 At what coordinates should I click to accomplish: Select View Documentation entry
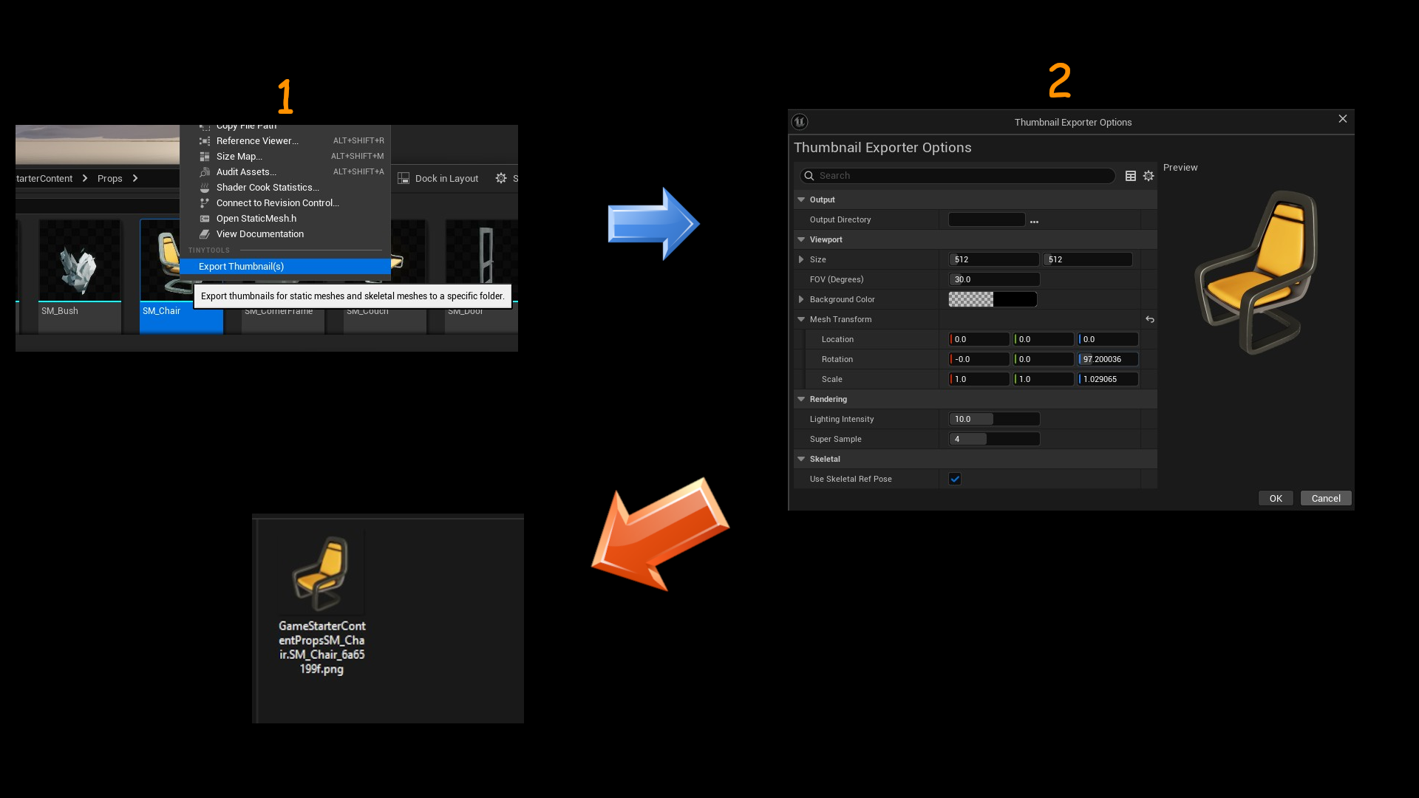click(x=285, y=234)
